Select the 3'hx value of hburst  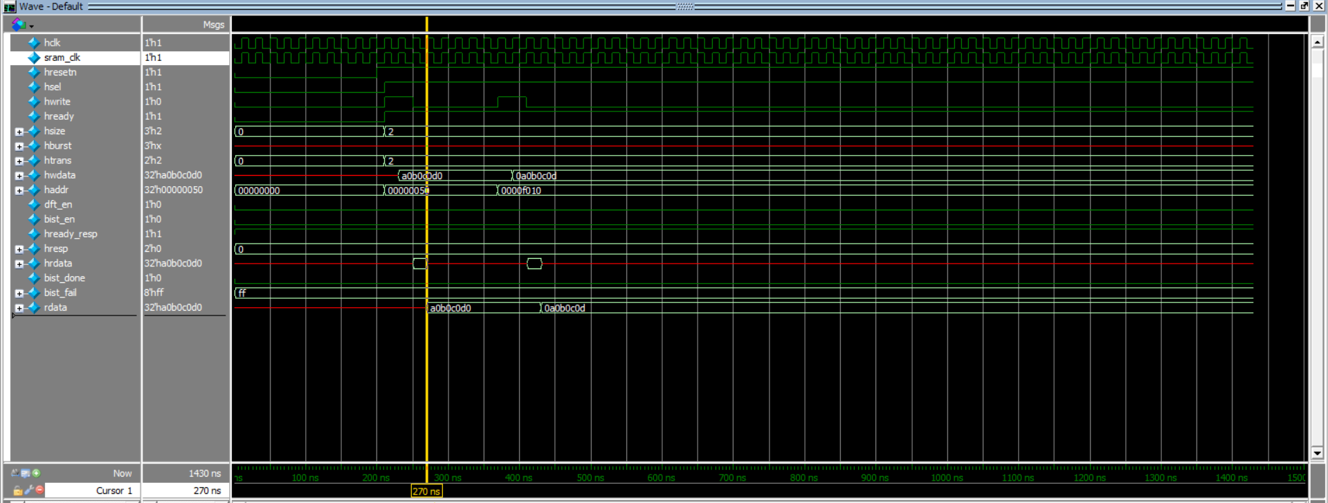click(x=153, y=146)
